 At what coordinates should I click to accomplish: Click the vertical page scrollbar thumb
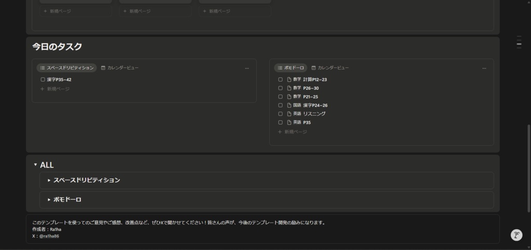[x=528, y=169]
